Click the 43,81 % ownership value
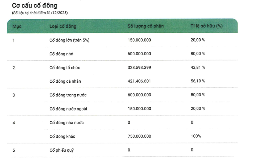The height and width of the screenshot is (160, 253). (x=198, y=68)
